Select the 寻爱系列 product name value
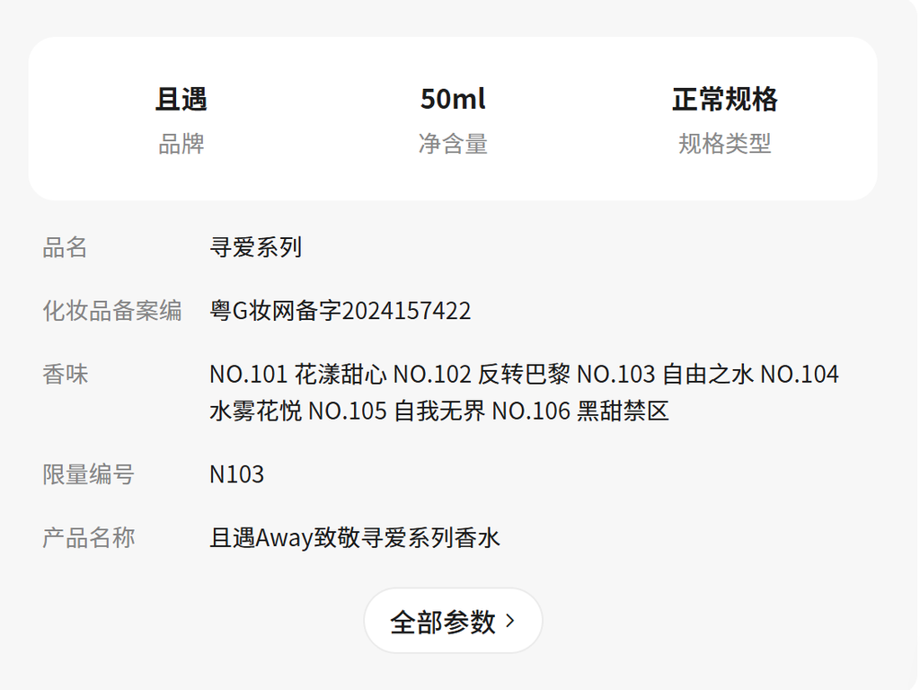This screenshot has width=920, height=690. click(256, 247)
